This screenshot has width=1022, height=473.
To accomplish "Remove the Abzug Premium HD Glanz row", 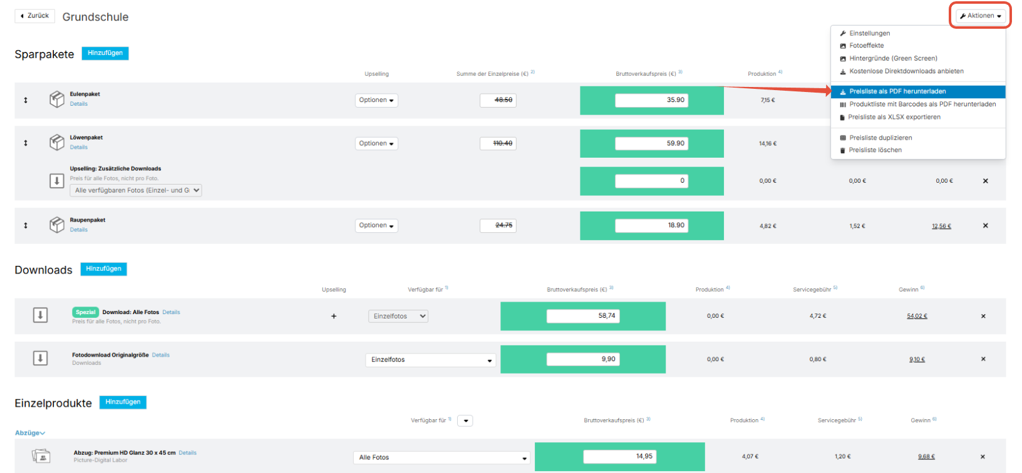I will click(983, 457).
